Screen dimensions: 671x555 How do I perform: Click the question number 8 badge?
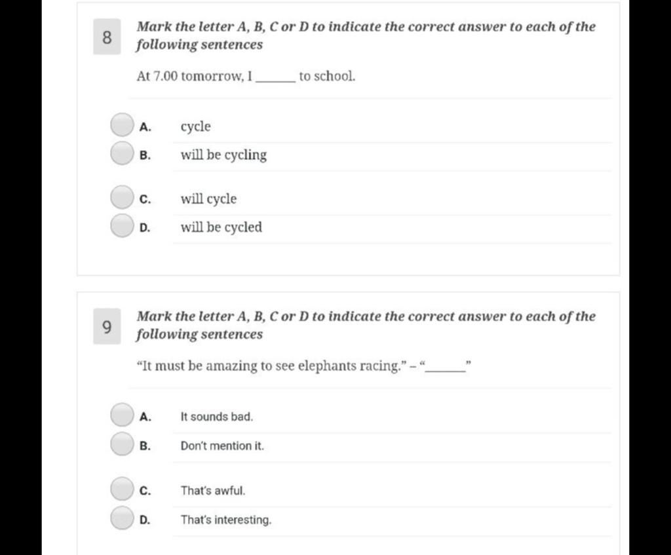point(107,37)
